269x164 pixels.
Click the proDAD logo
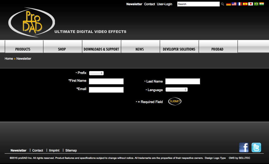[31, 22]
